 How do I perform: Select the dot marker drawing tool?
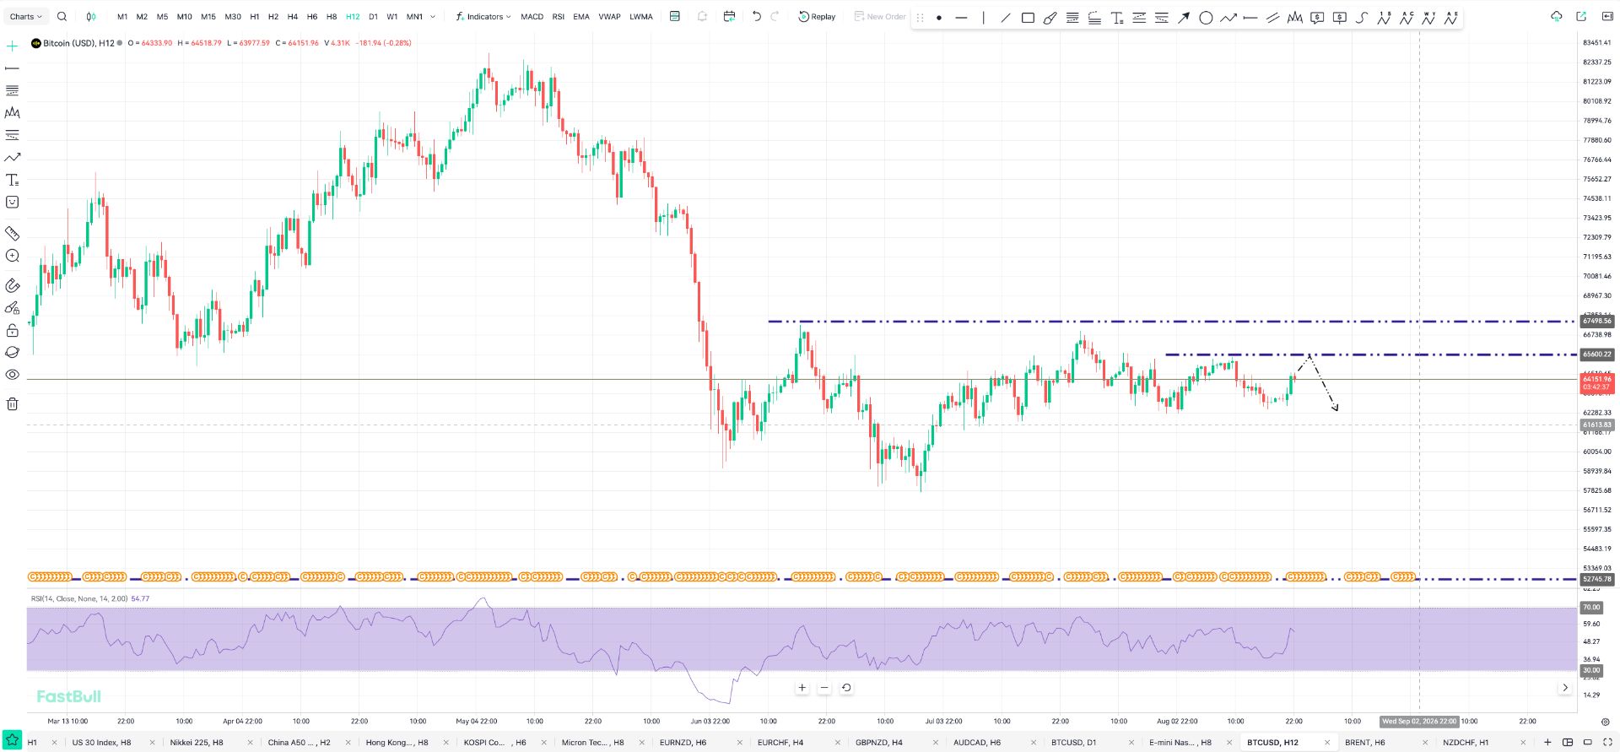click(x=939, y=18)
